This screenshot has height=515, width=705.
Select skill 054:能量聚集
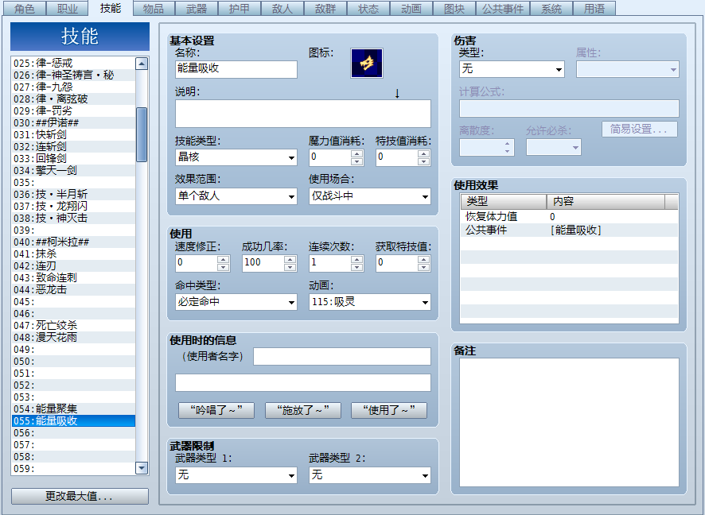pos(73,409)
